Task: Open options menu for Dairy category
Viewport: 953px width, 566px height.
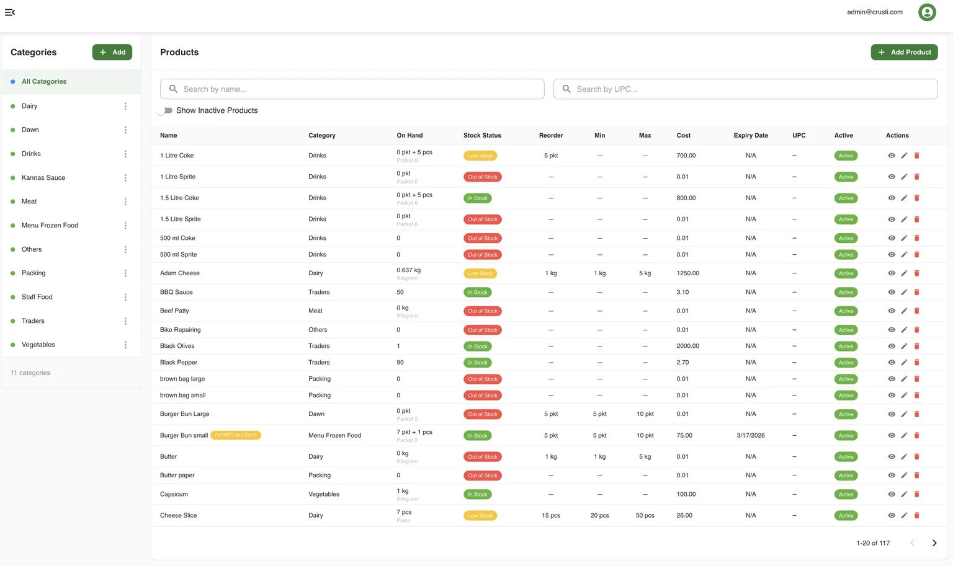Action: pyautogui.click(x=125, y=106)
